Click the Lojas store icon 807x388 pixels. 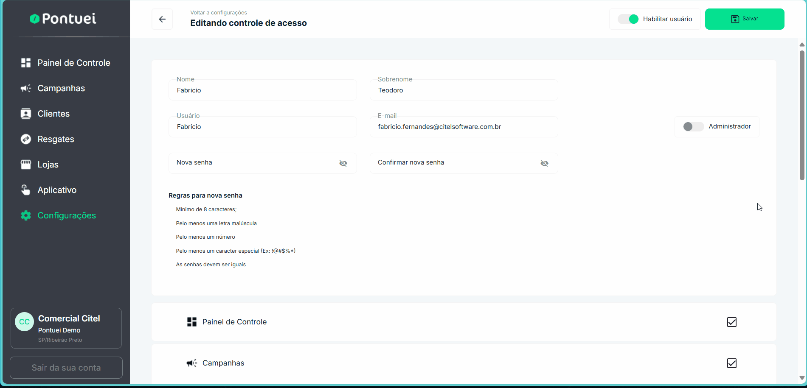click(x=26, y=165)
